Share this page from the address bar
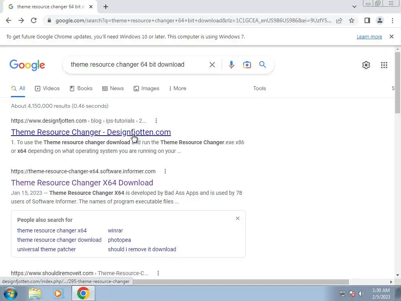Image resolution: width=401 pixels, height=301 pixels. click(x=339, y=20)
